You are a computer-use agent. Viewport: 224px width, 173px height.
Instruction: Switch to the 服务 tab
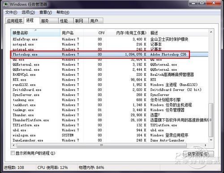pos(49,21)
